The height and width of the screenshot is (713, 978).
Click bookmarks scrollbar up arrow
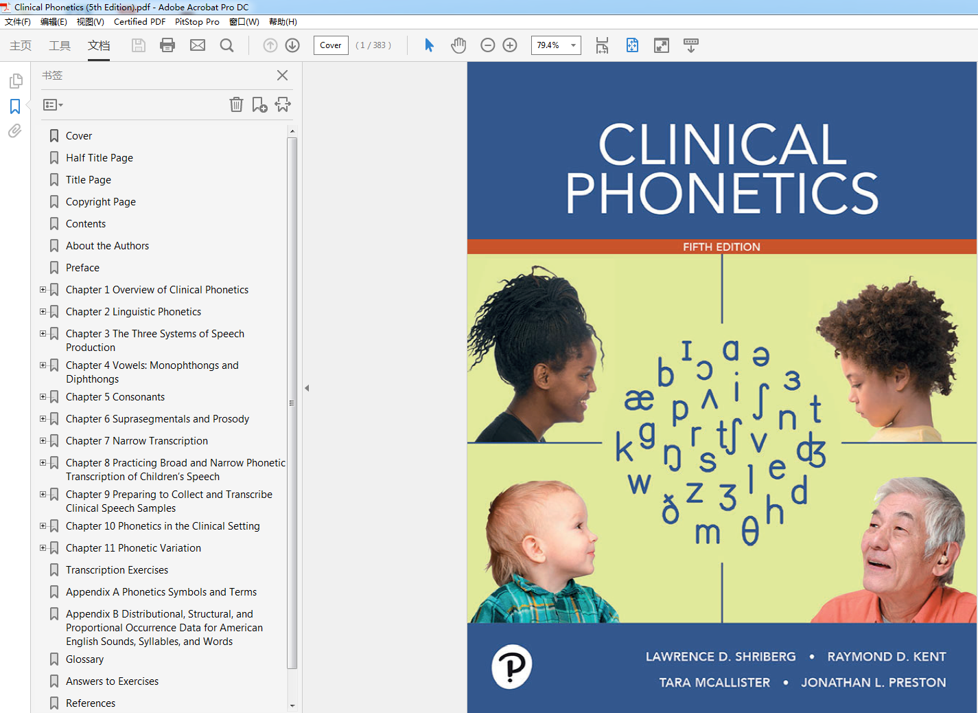(x=292, y=131)
